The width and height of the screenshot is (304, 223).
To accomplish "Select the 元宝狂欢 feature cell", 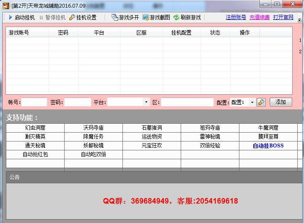I will click(152, 146).
